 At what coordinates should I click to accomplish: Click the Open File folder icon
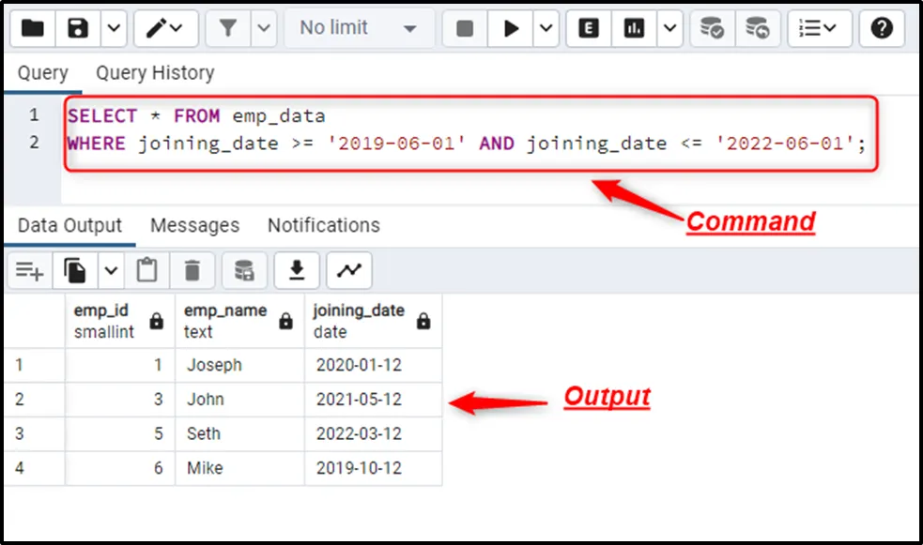(x=33, y=28)
